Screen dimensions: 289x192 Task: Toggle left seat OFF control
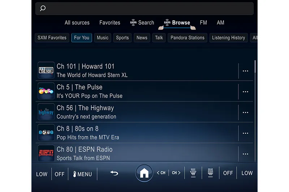point(60,174)
